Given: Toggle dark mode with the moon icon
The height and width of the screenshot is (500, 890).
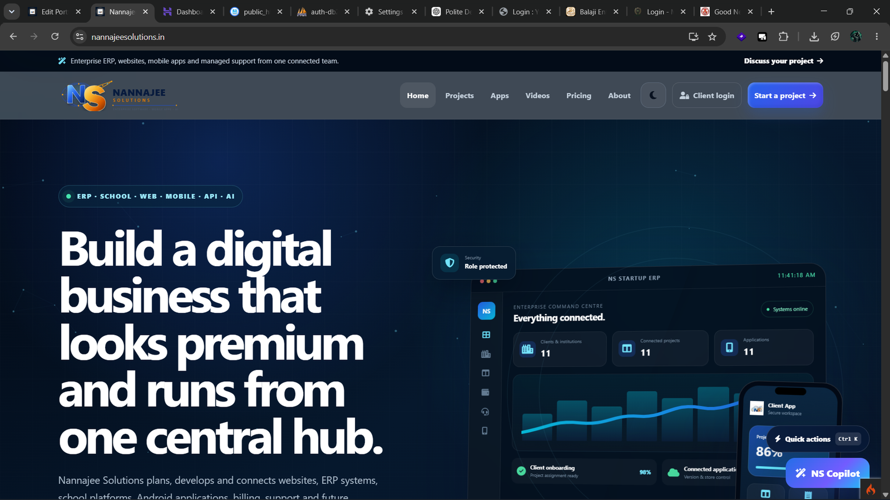Looking at the screenshot, I should tap(653, 96).
